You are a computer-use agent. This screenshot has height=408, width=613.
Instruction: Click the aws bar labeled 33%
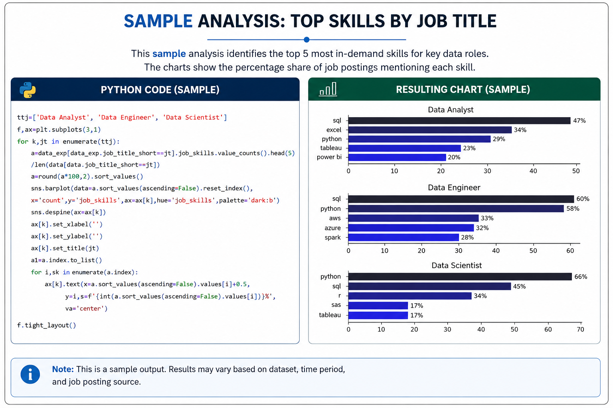click(413, 218)
